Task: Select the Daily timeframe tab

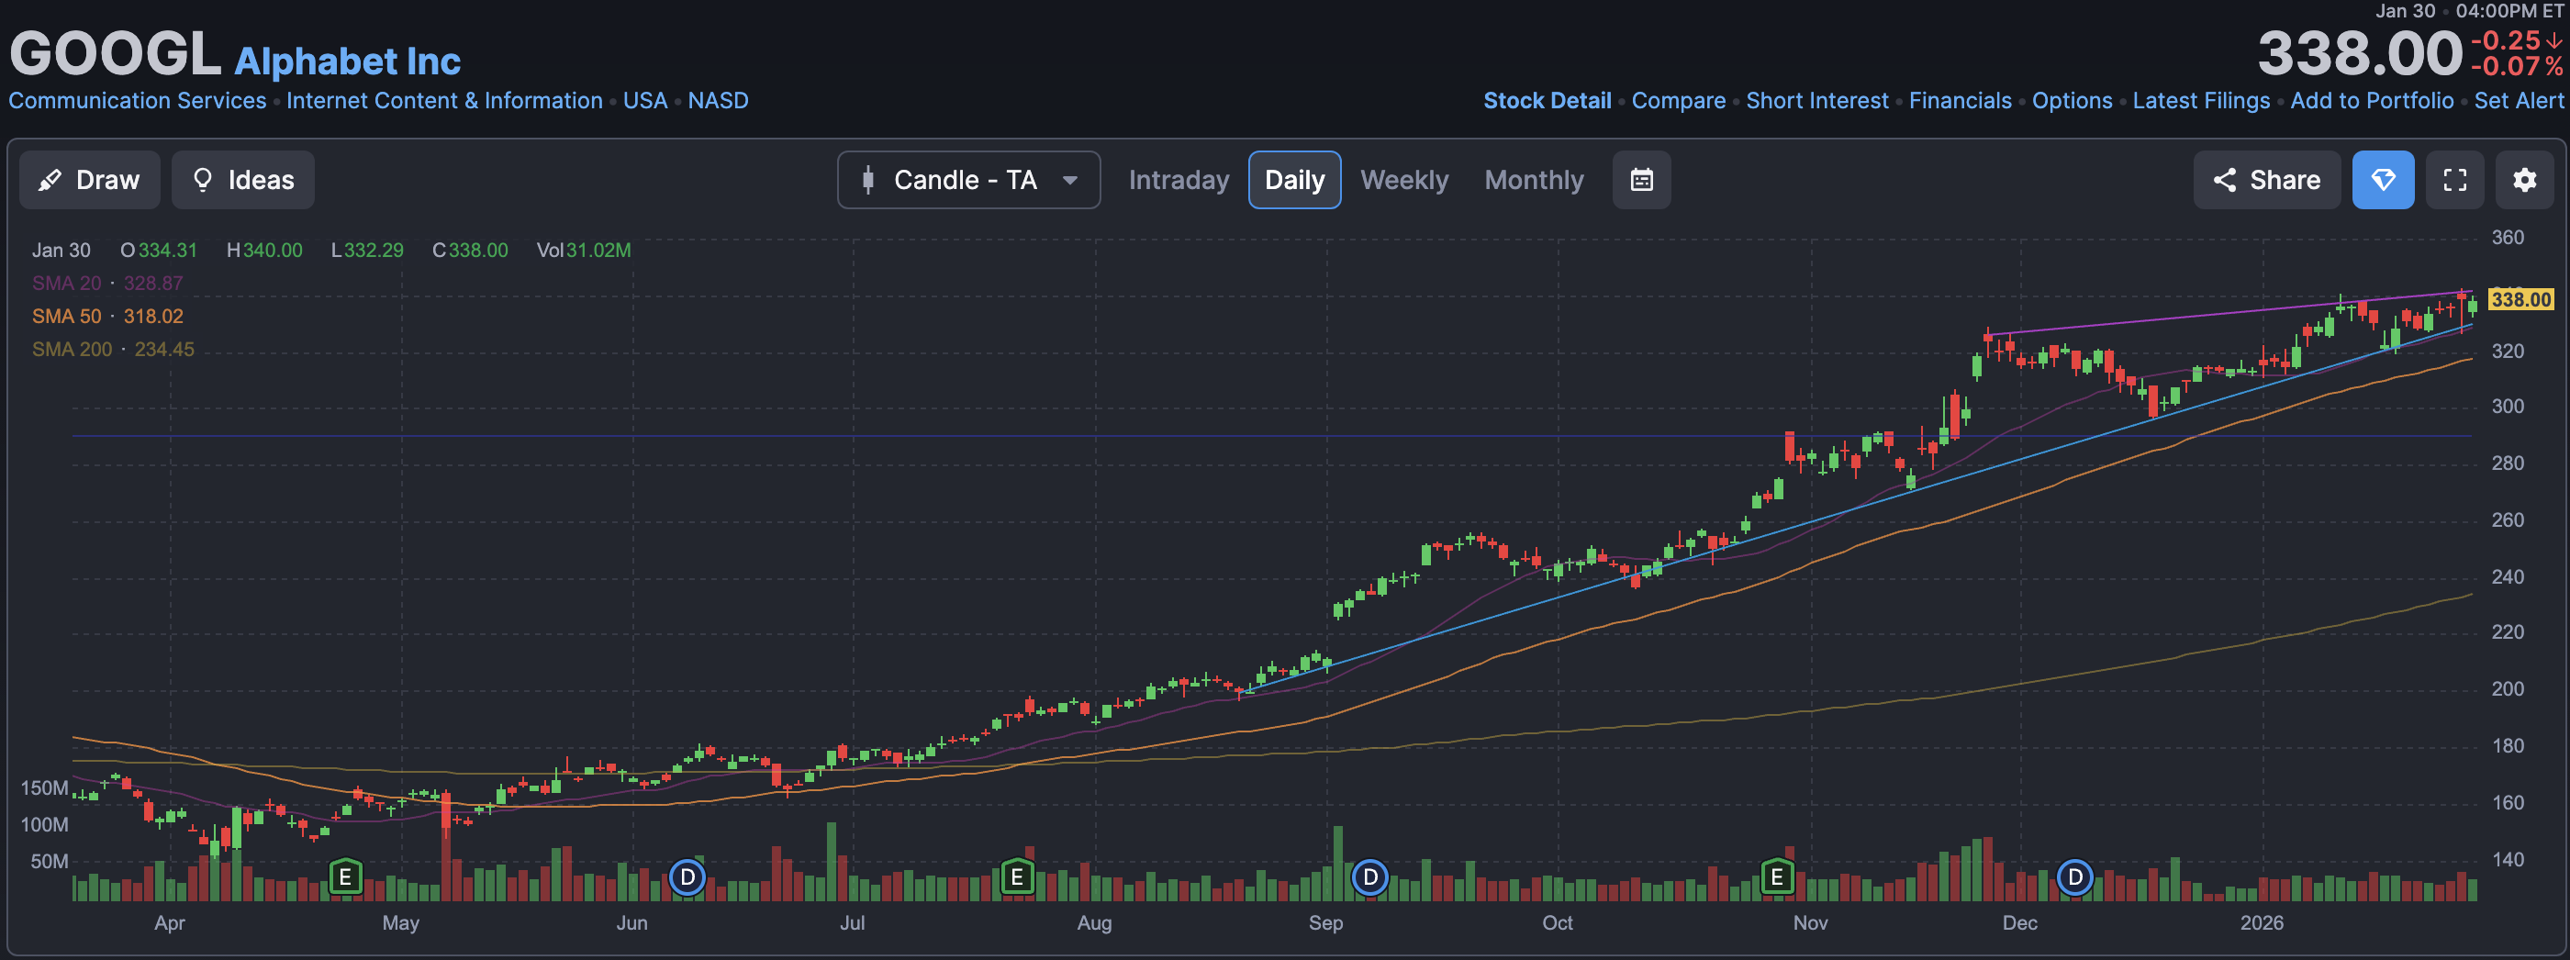Action: 1294,180
